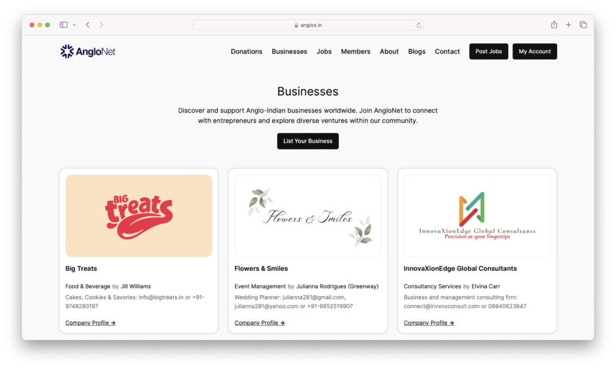Screen dimensions: 616x369
Task: Open the Businesses menu item
Action: click(289, 52)
